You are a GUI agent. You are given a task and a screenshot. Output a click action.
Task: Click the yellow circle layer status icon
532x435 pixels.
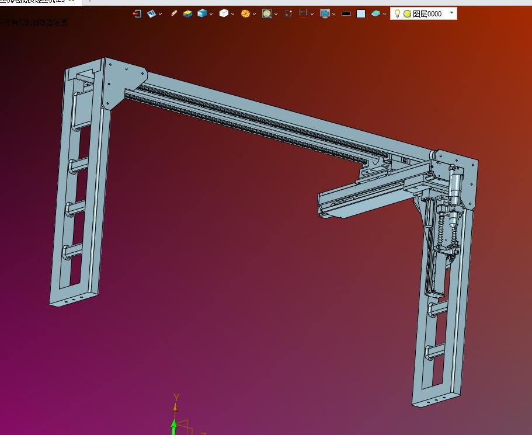[x=407, y=14]
